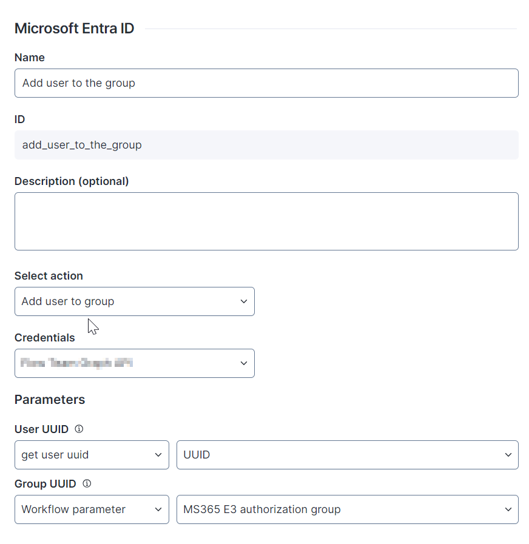This screenshot has height=544, width=529.
Task: Click the chevron arrow of the UUID dropdown
Action: point(508,455)
